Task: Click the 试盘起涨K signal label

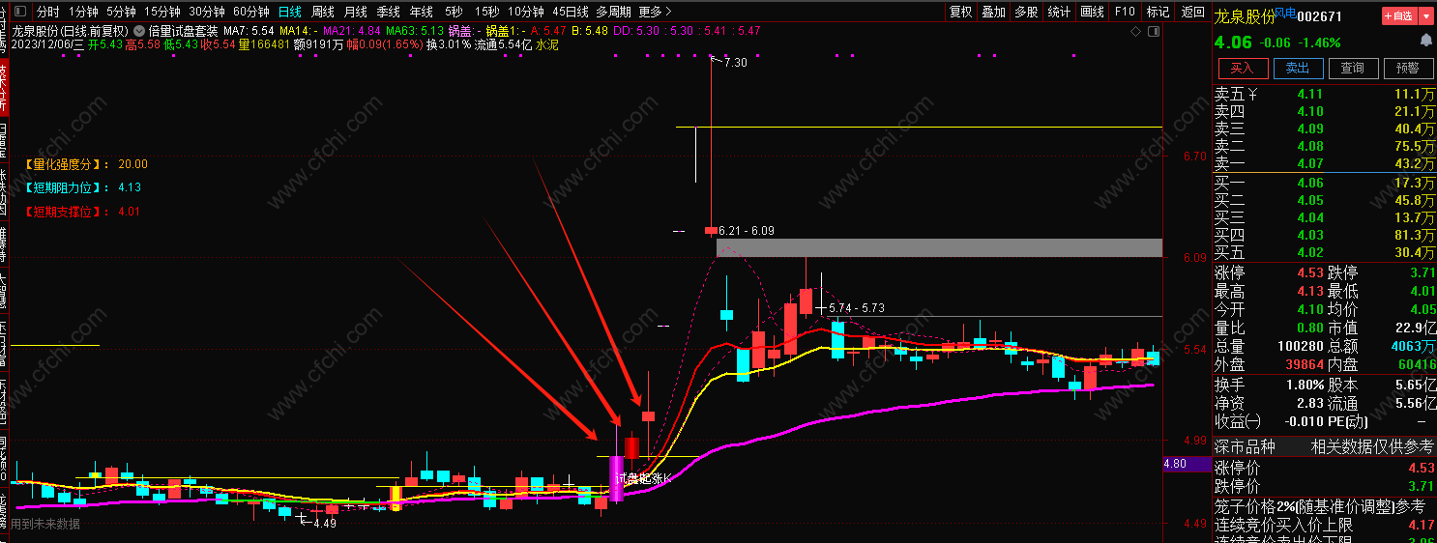Action: point(644,477)
